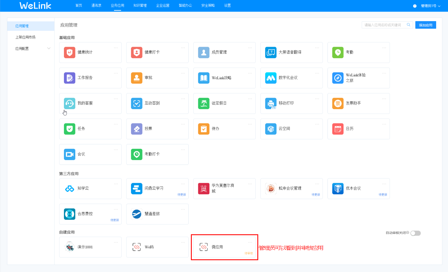Open the 审批 orange stamp icon
The image size is (448, 272).
point(137,78)
